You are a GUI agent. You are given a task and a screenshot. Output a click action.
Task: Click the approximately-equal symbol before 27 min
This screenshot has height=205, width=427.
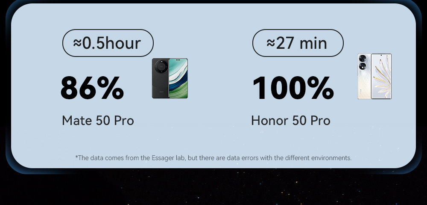271,43
